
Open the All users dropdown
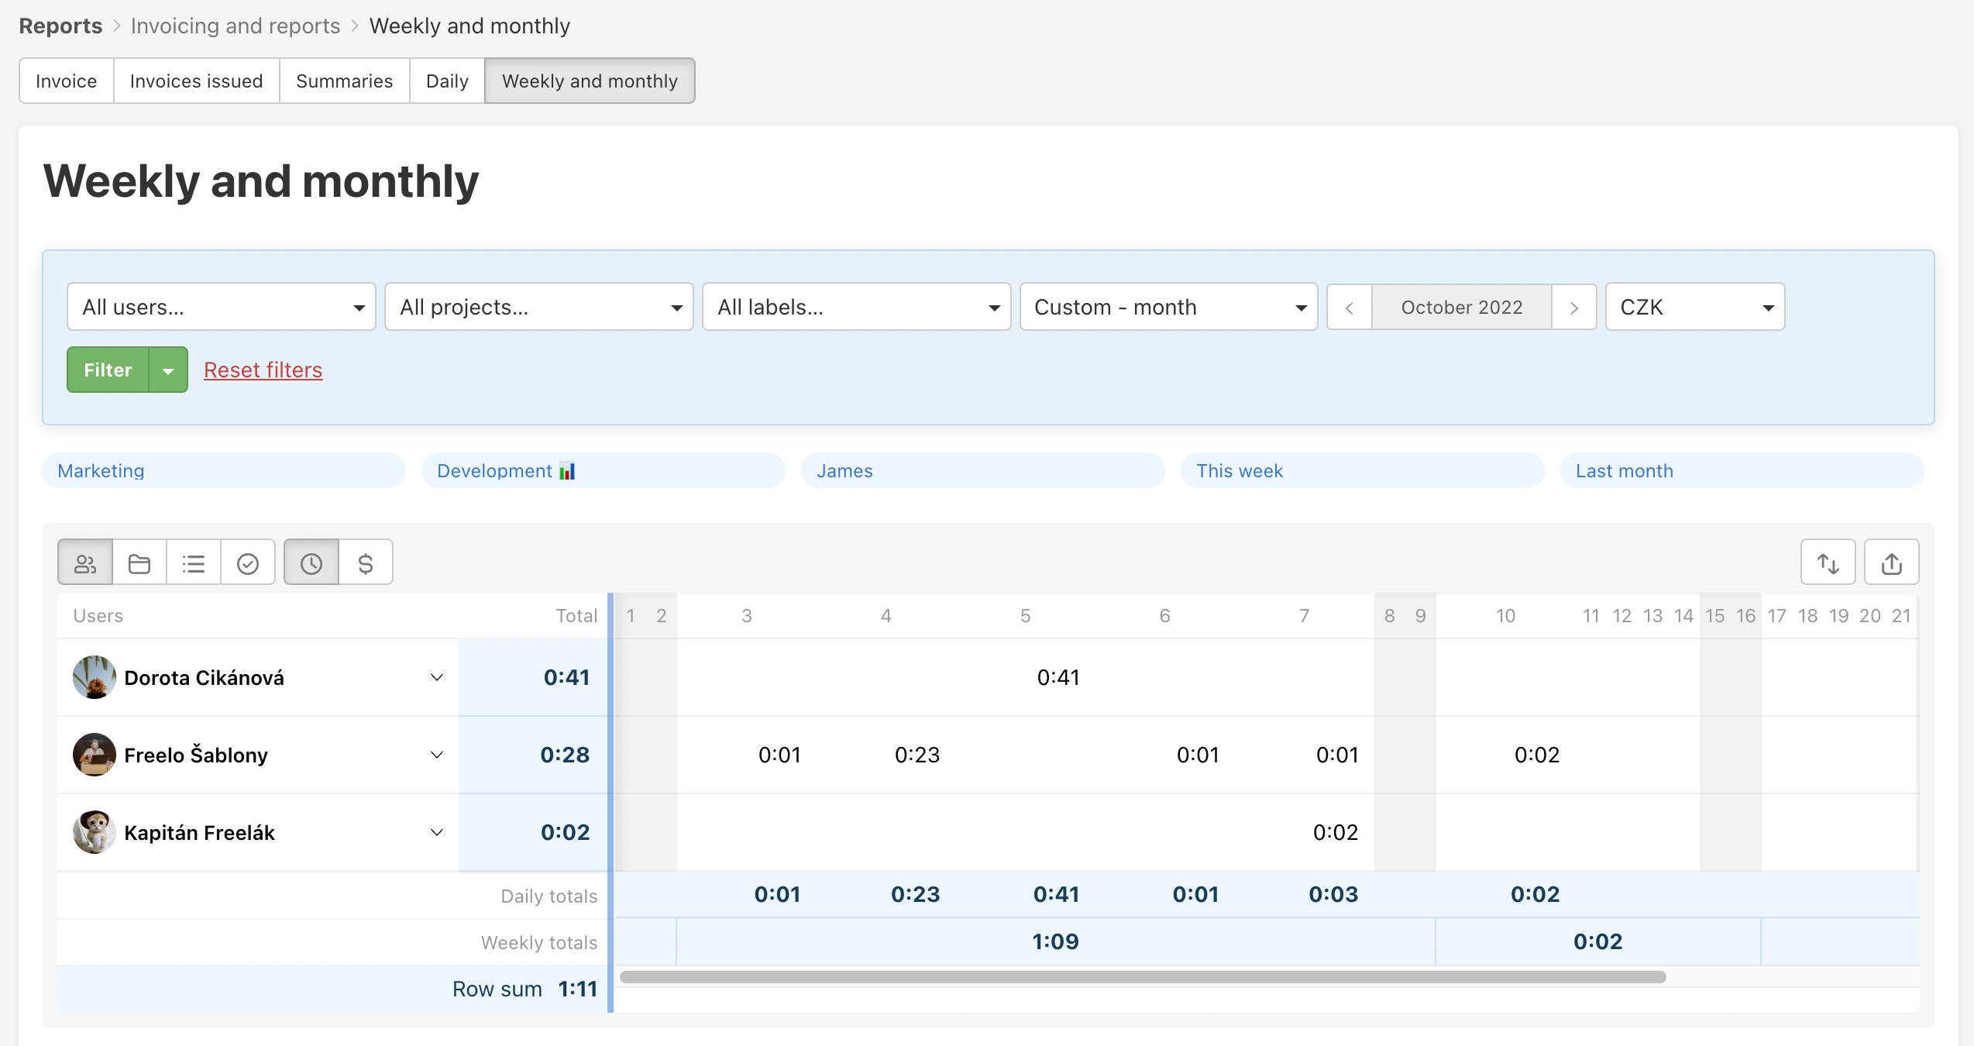point(221,308)
